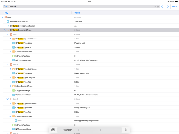
Task: Click the Value column header
Action: point(77,13)
